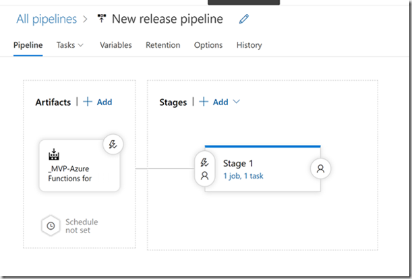The width and height of the screenshot is (412, 279).
Task: Expand the Tasks tab dropdown chevron
Action: pyautogui.click(x=81, y=45)
